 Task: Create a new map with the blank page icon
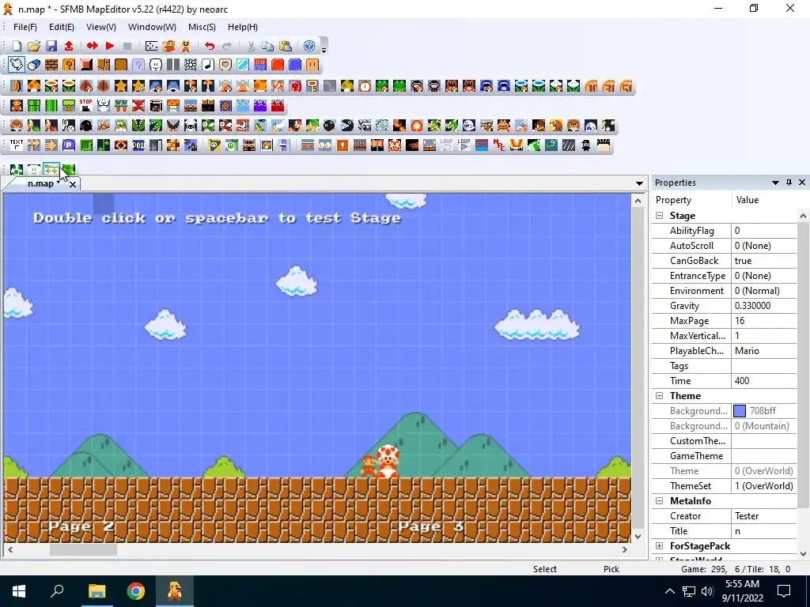[17, 46]
